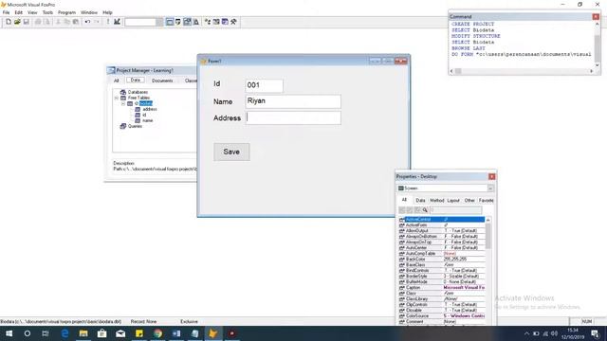This screenshot has height=341, width=607.
Task: Open Microsoft Edge from the taskbar
Action: click(64, 333)
